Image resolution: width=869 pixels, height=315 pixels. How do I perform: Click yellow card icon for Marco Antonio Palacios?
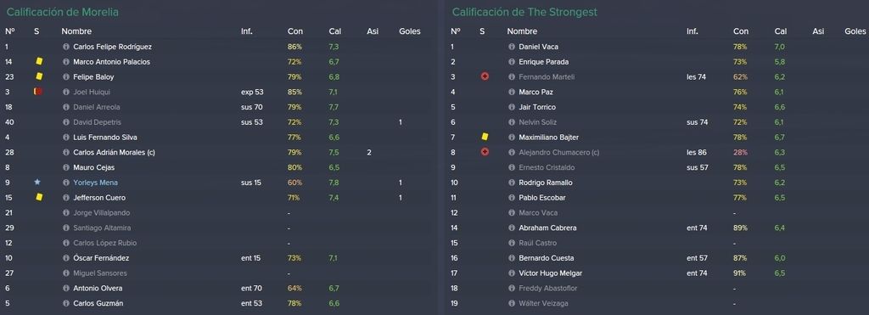click(39, 62)
